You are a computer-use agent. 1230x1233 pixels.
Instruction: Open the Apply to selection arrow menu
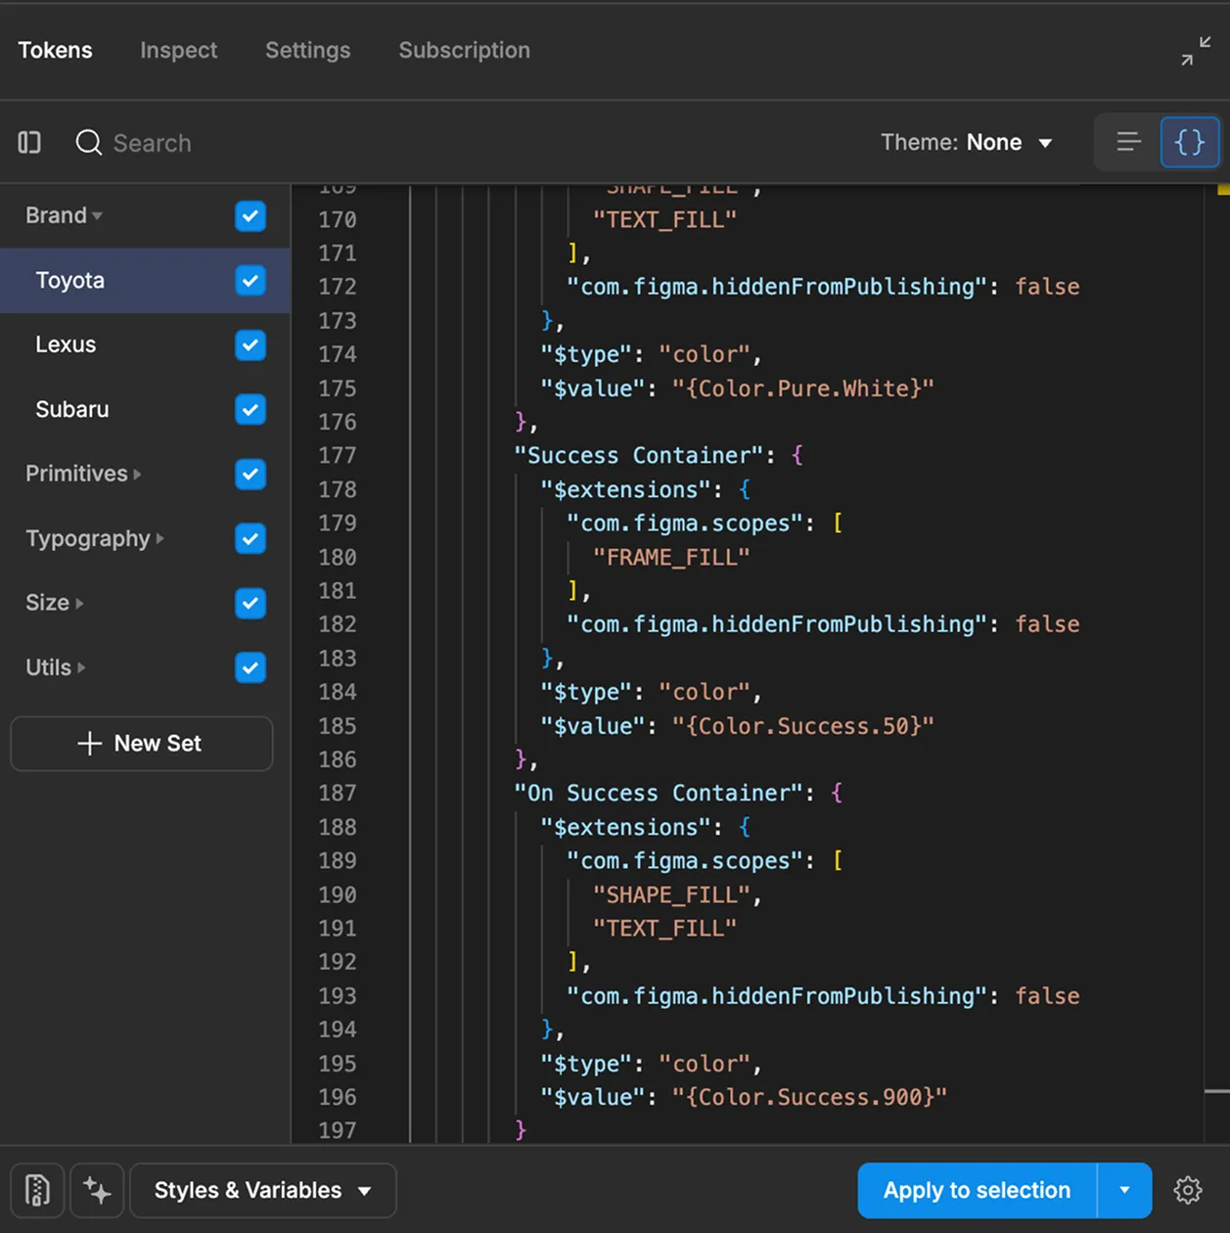click(x=1124, y=1190)
